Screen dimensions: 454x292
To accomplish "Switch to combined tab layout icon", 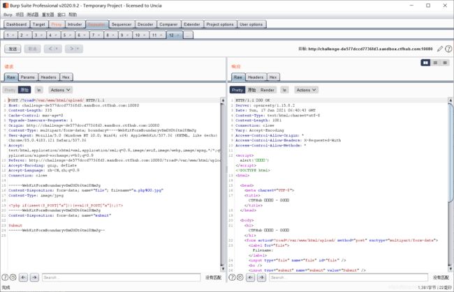I will coord(445,63).
